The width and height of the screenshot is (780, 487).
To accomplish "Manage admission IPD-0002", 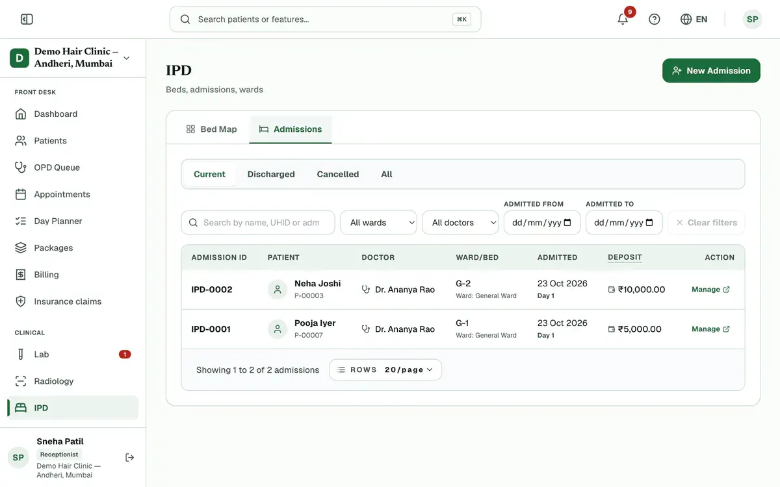I will [710, 290].
